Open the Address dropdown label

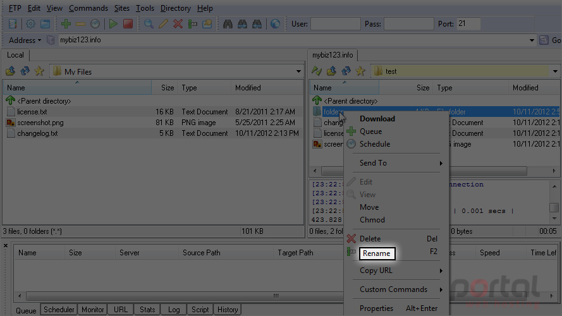click(x=25, y=40)
